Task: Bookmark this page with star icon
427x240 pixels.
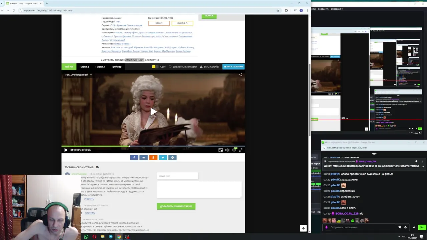Action: (278, 10)
